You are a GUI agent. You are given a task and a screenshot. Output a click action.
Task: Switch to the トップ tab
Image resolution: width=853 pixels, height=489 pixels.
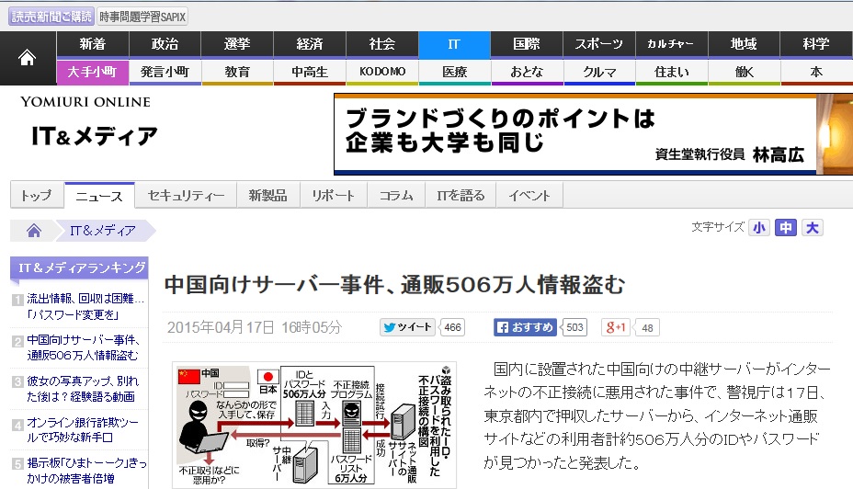[37, 195]
